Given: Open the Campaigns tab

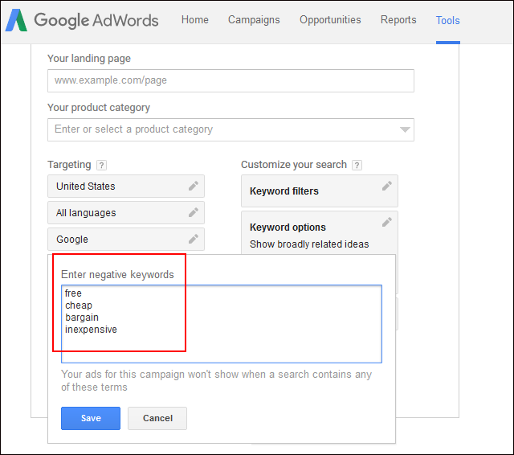Looking at the screenshot, I should click(x=254, y=20).
